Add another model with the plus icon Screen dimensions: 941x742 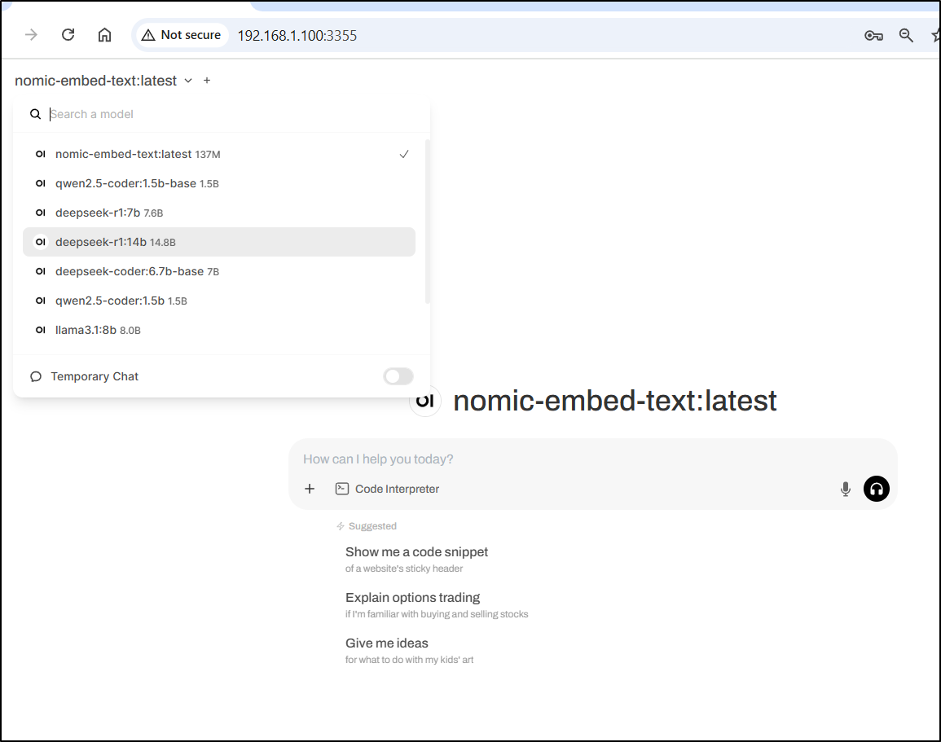coord(207,81)
